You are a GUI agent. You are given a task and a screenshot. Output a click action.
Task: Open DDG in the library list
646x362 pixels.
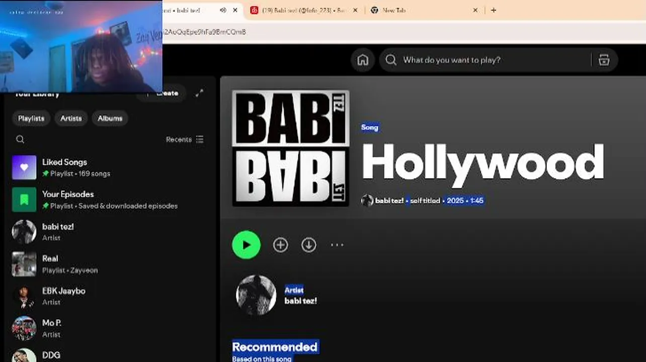coord(110,355)
